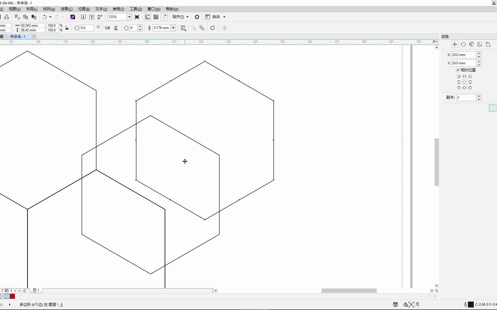
Task: Click the to back of layer icon
Action: click(x=202, y=28)
